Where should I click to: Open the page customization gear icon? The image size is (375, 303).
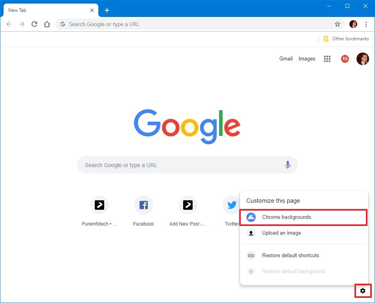coord(363,291)
